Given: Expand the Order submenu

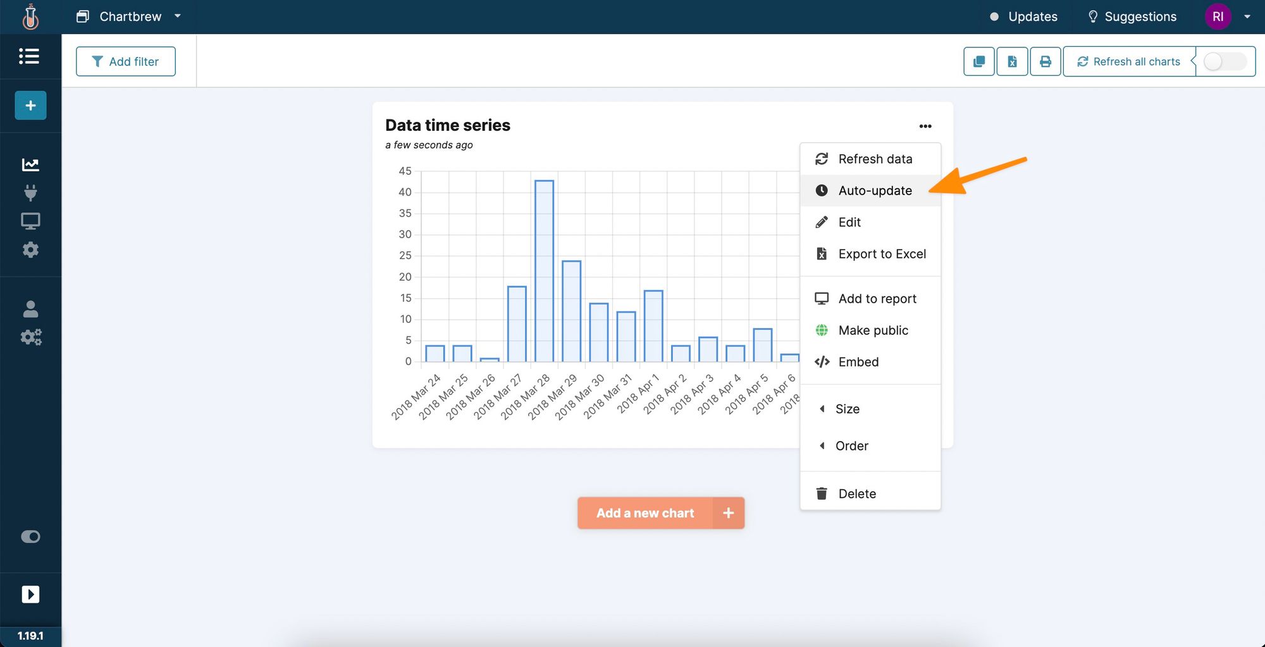Looking at the screenshot, I should coord(851,446).
